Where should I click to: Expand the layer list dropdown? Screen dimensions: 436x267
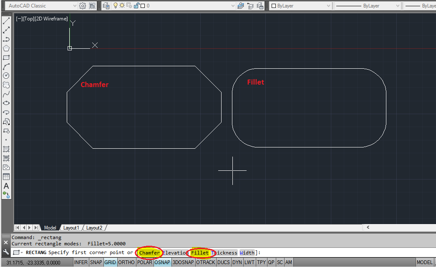coord(233,6)
